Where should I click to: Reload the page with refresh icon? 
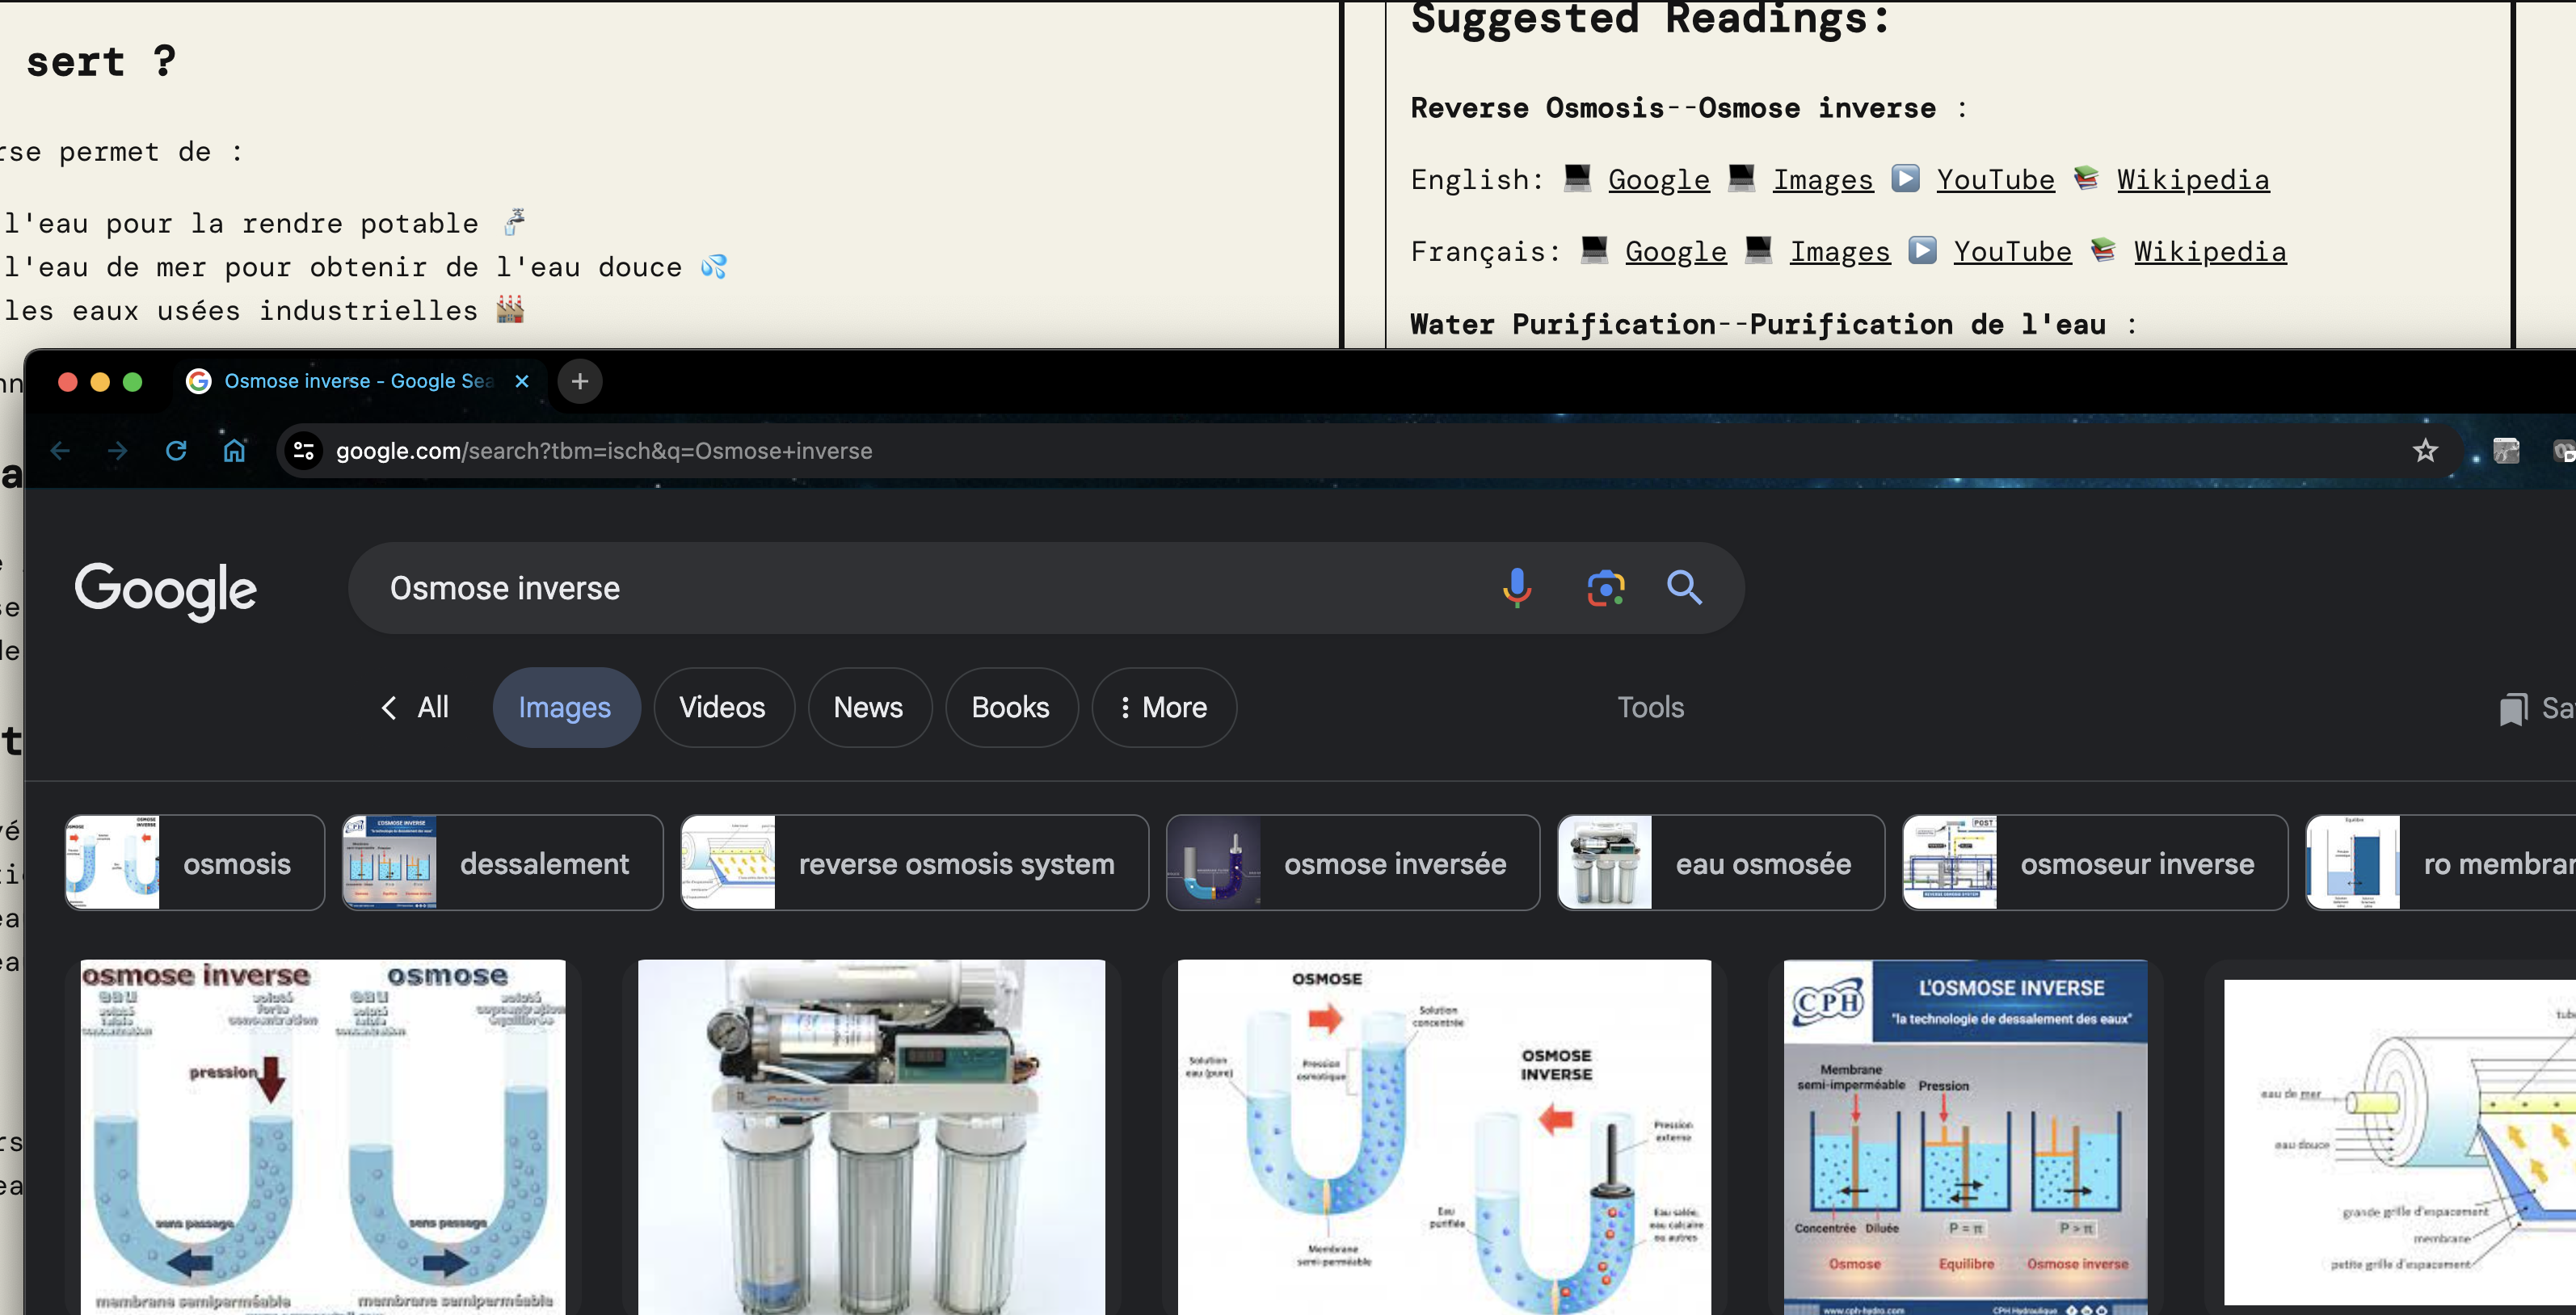[x=176, y=451]
